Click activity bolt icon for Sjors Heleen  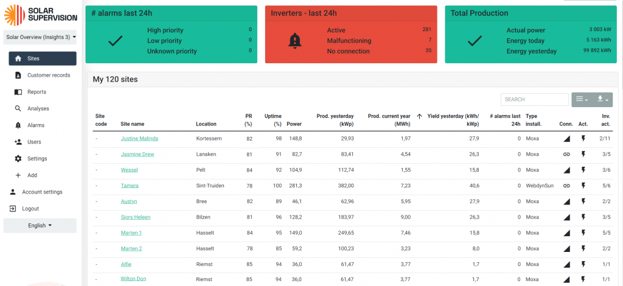(x=583, y=217)
